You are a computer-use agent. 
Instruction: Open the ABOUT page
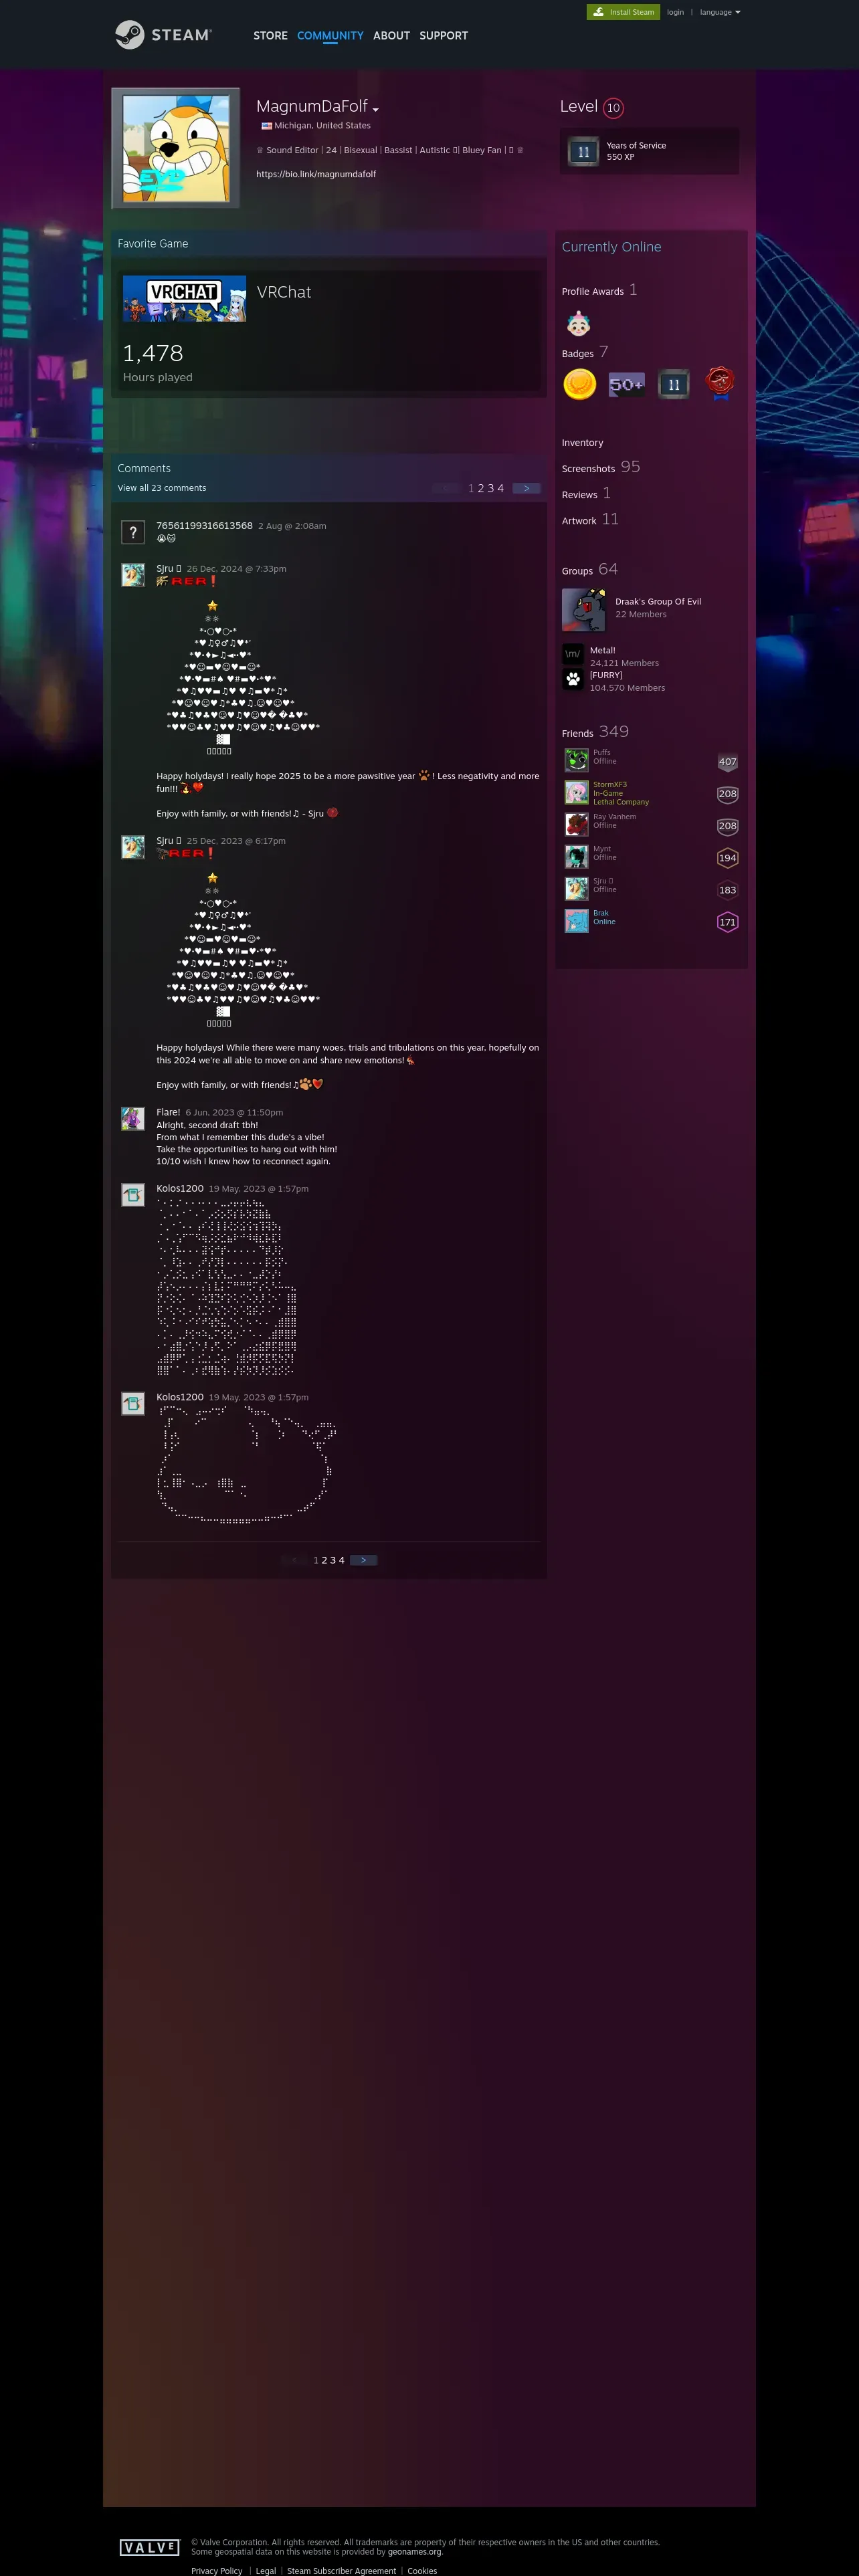[391, 36]
